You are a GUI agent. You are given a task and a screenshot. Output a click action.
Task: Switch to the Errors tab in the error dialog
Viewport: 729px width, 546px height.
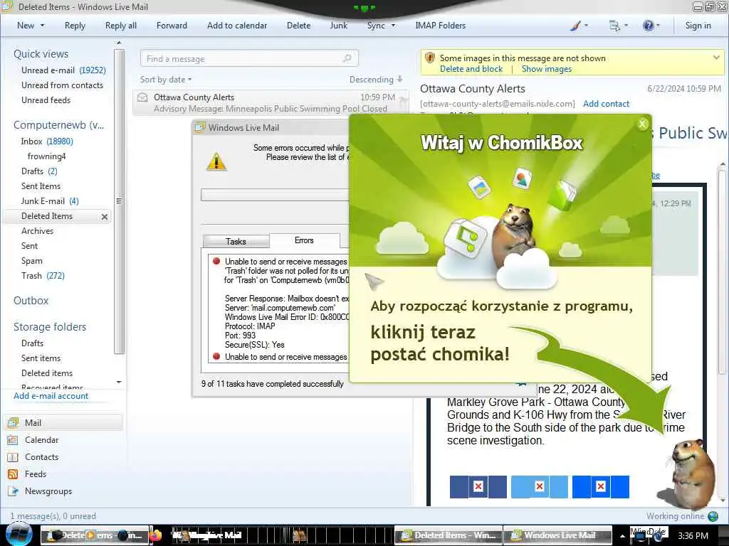tap(304, 240)
